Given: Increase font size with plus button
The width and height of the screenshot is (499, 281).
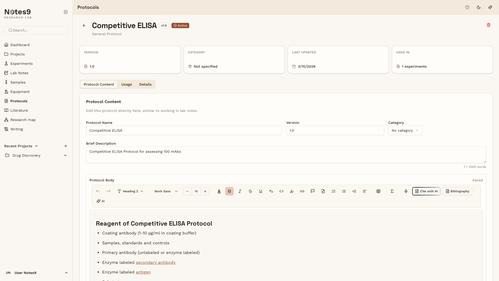Looking at the screenshot, I should [205, 191].
